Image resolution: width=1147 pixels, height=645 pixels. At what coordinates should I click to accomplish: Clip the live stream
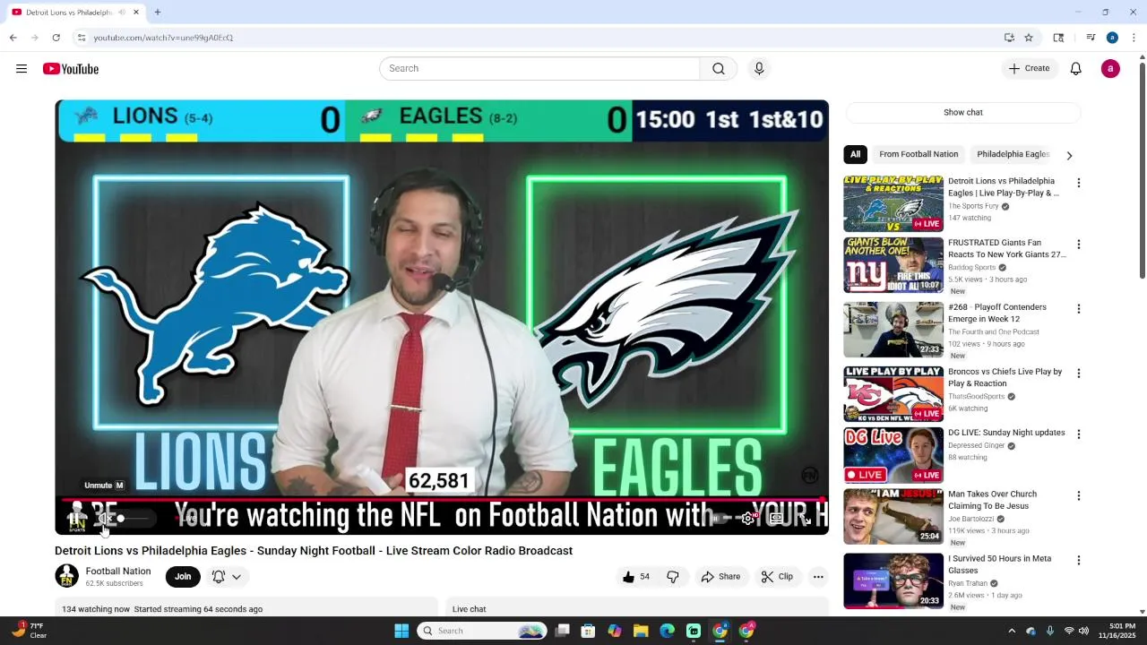(x=777, y=577)
